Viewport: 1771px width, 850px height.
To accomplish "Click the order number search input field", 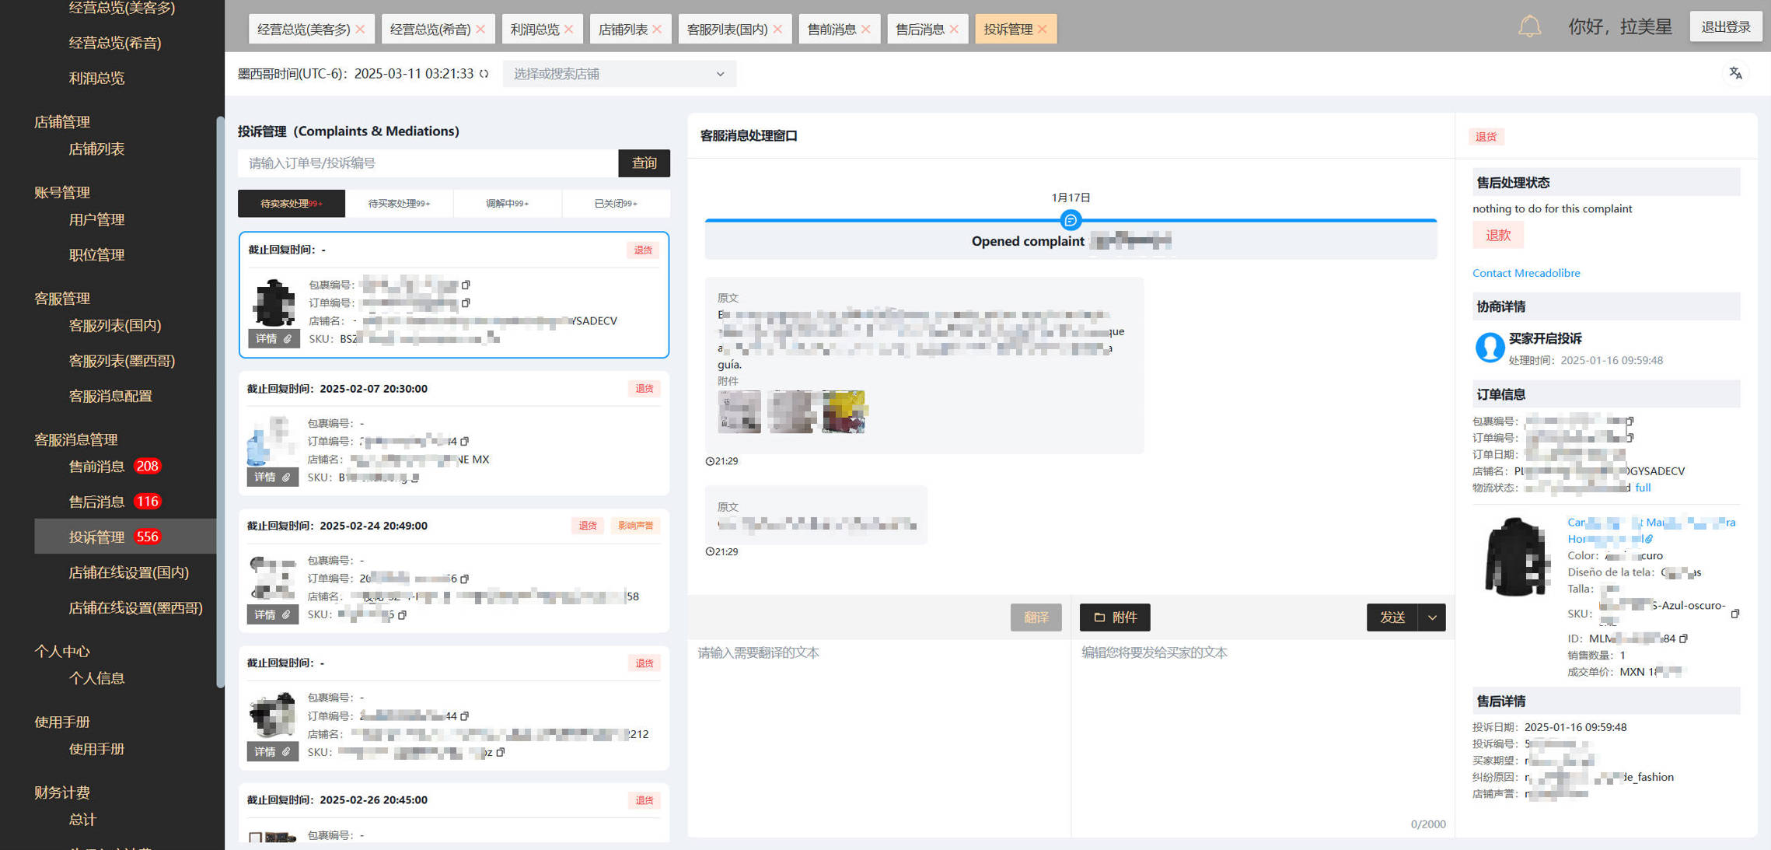I will 428,163.
